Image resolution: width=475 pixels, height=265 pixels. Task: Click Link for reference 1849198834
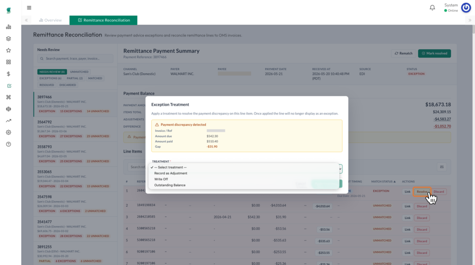[407, 206]
